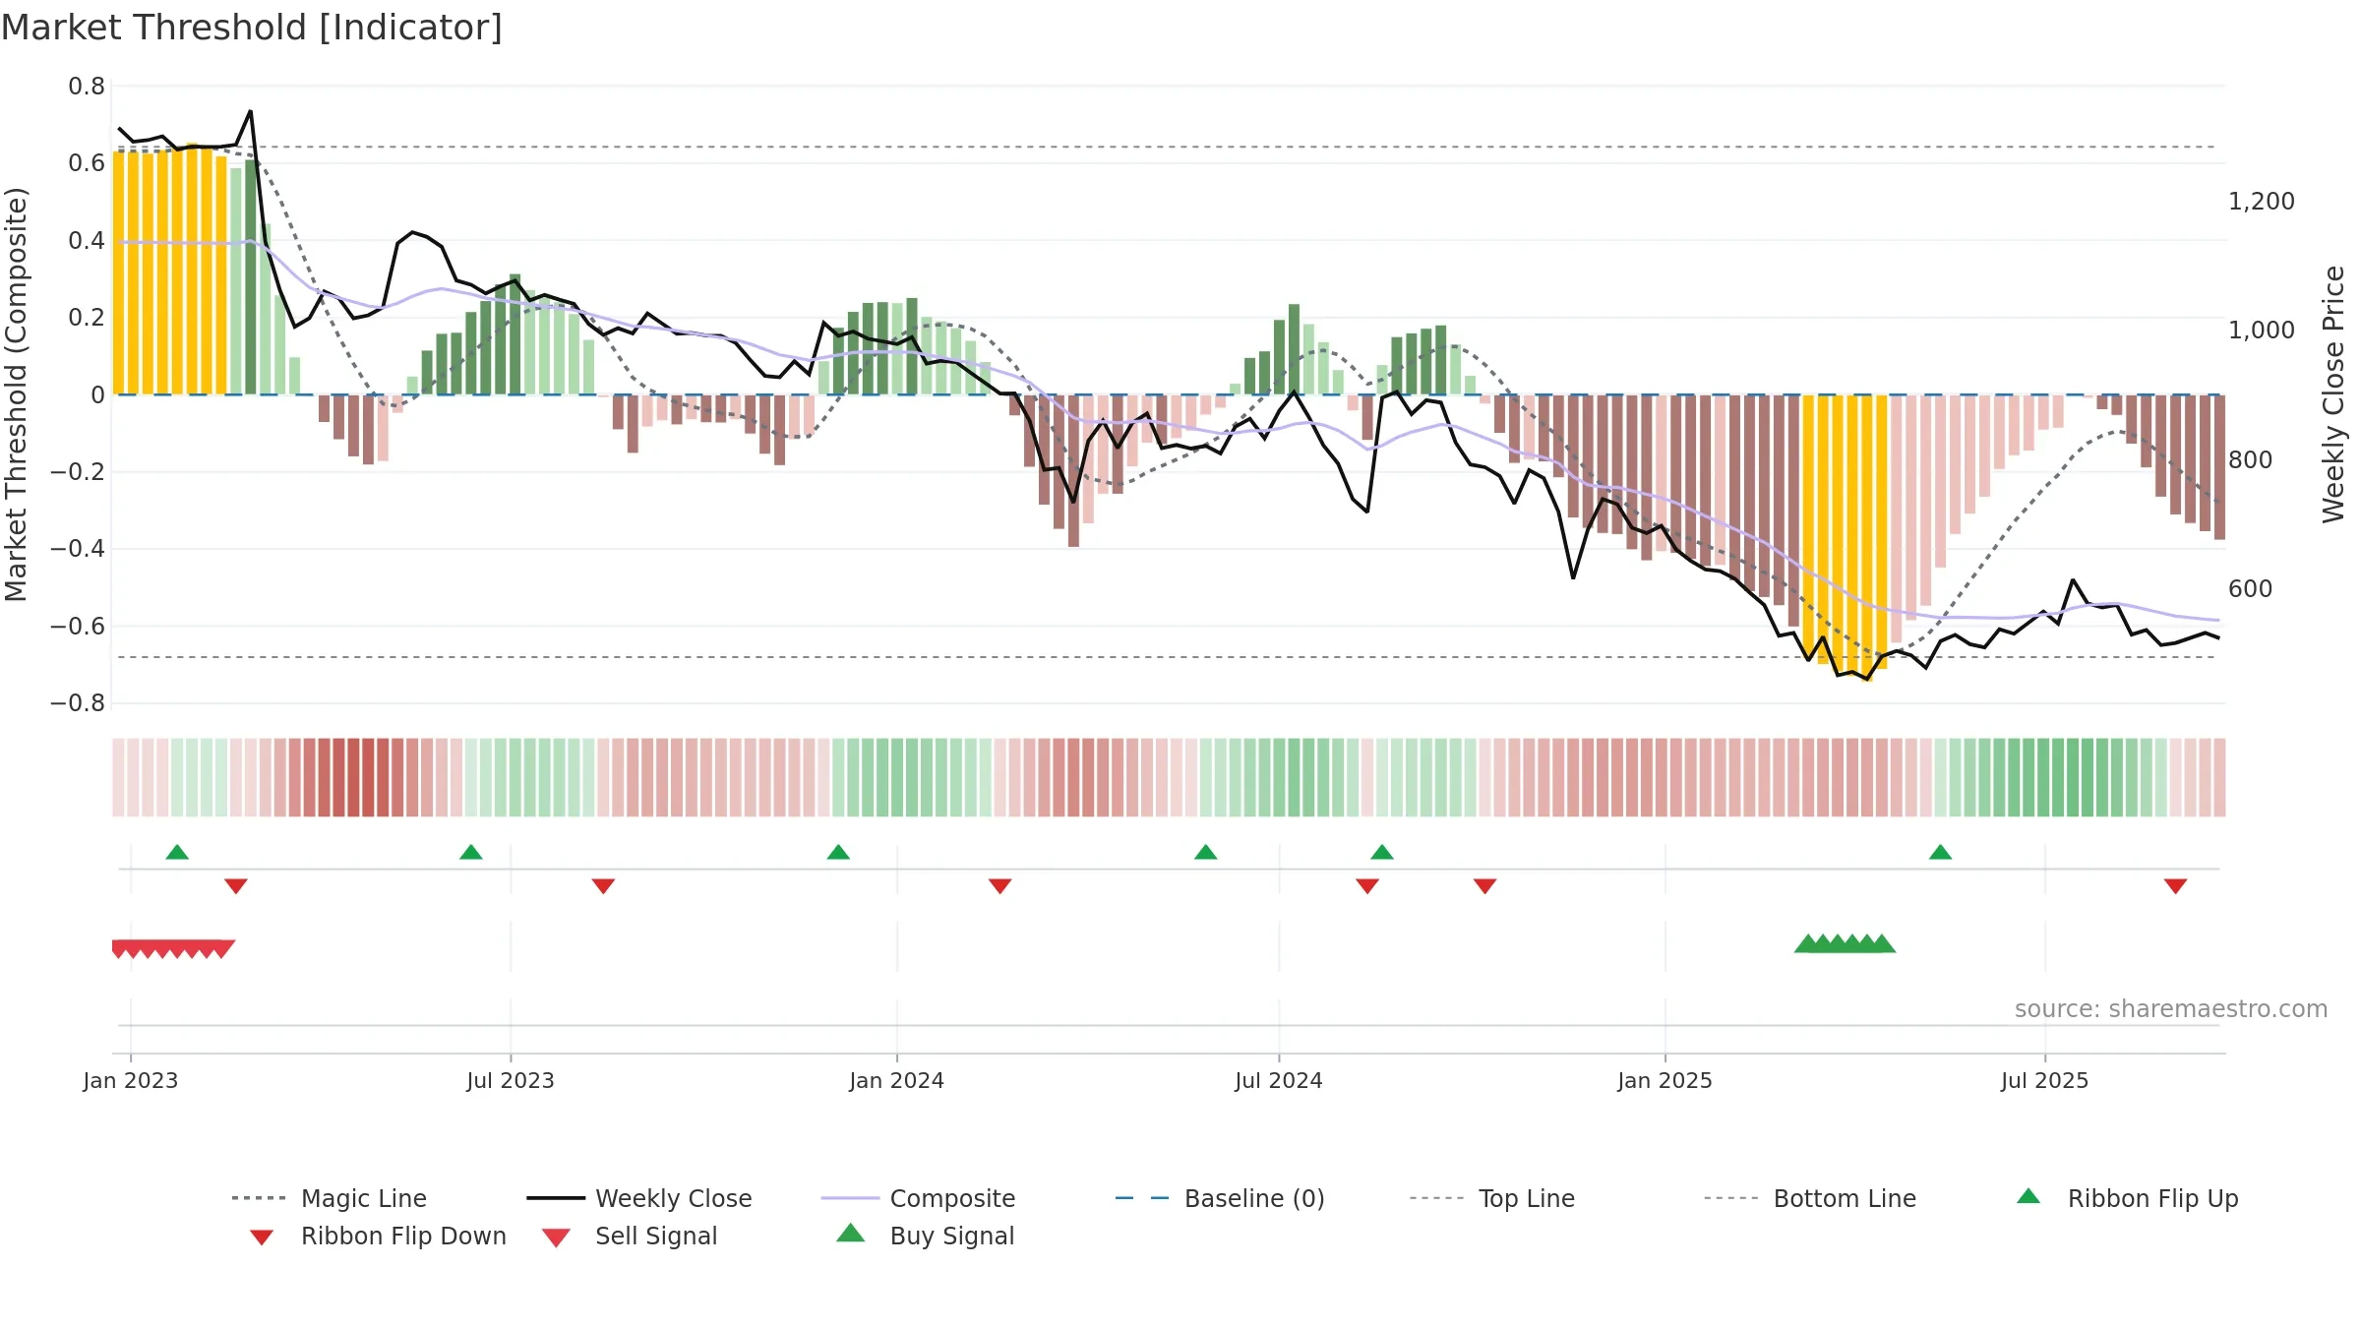Click the ribbon flip down marker after Jul 2025
The image size is (2361, 1328).
tap(2176, 886)
